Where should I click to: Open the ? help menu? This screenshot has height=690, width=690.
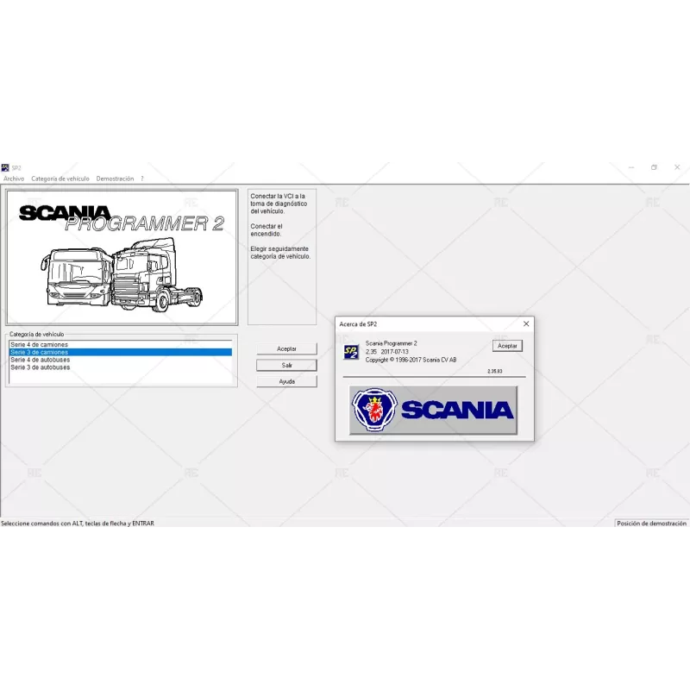tap(142, 179)
